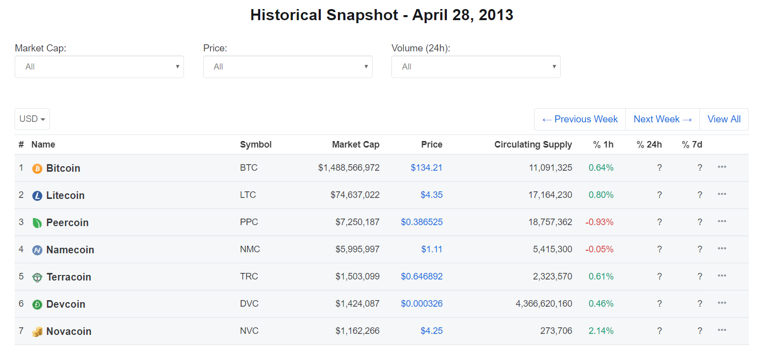Click the TRC symbol cell
Image resolution: width=767 pixels, height=352 pixels.
(x=249, y=276)
